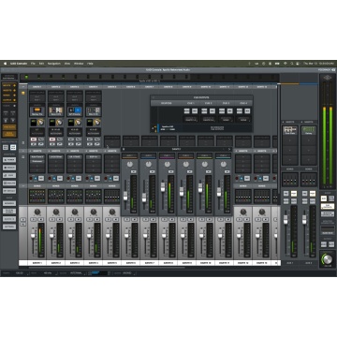Click the Aux 1 fader handle

point(286,221)
